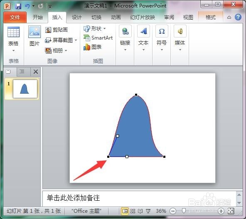
Task: Switch to Reading view icon
Action: click(140, 211)
